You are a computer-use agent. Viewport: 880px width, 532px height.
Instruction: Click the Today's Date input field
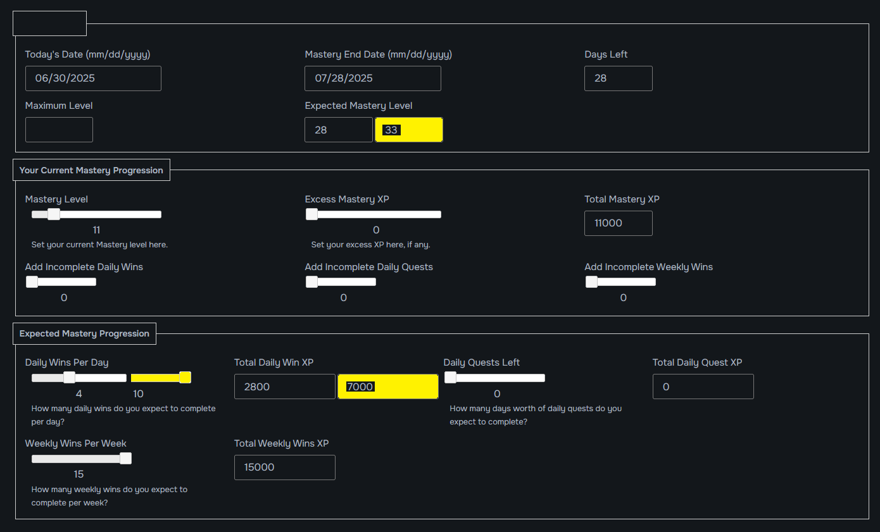(93, 78)
